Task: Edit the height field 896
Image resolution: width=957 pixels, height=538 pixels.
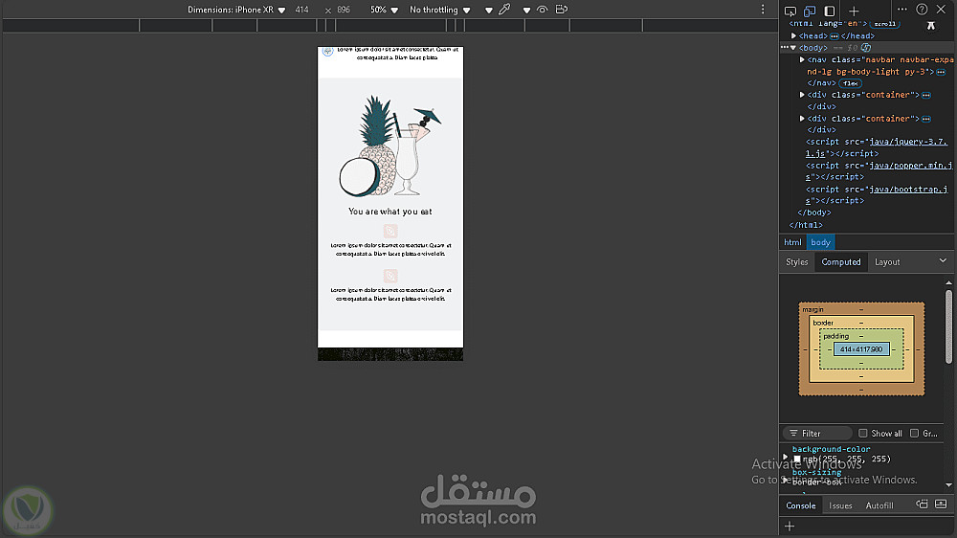Action: point(345,10)
